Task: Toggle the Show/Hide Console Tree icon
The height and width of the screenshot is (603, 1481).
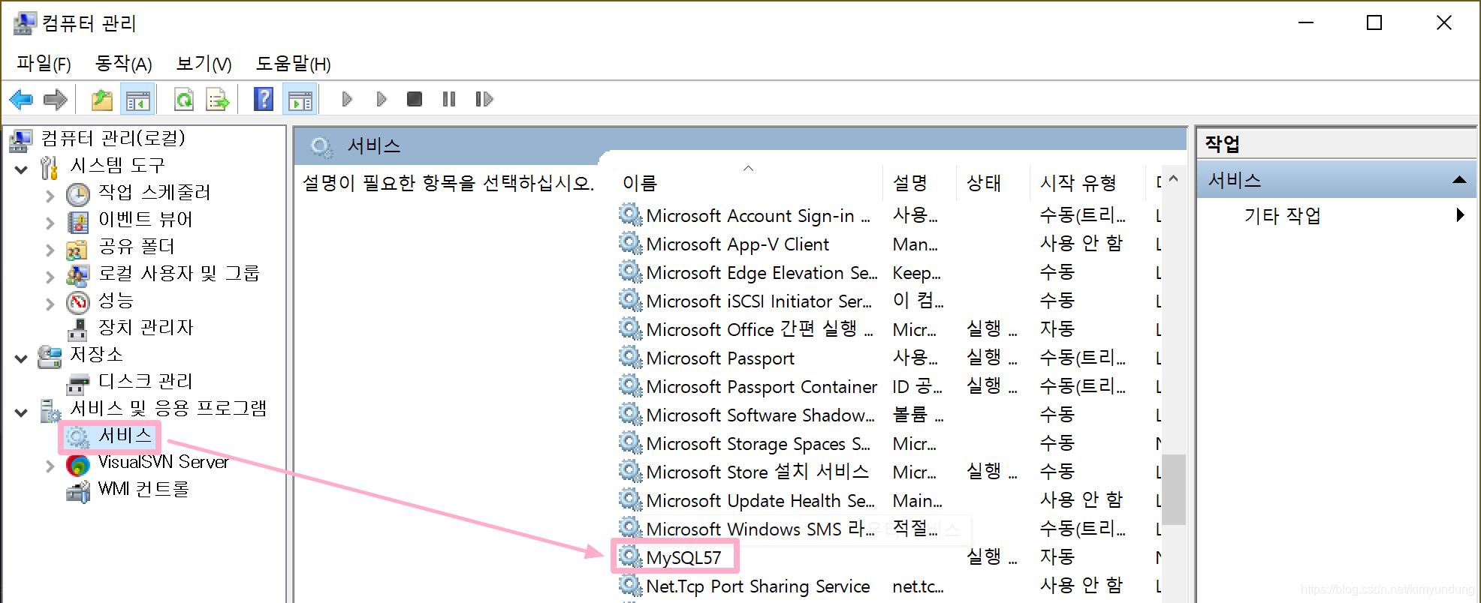Action: (x=138, y=99)
